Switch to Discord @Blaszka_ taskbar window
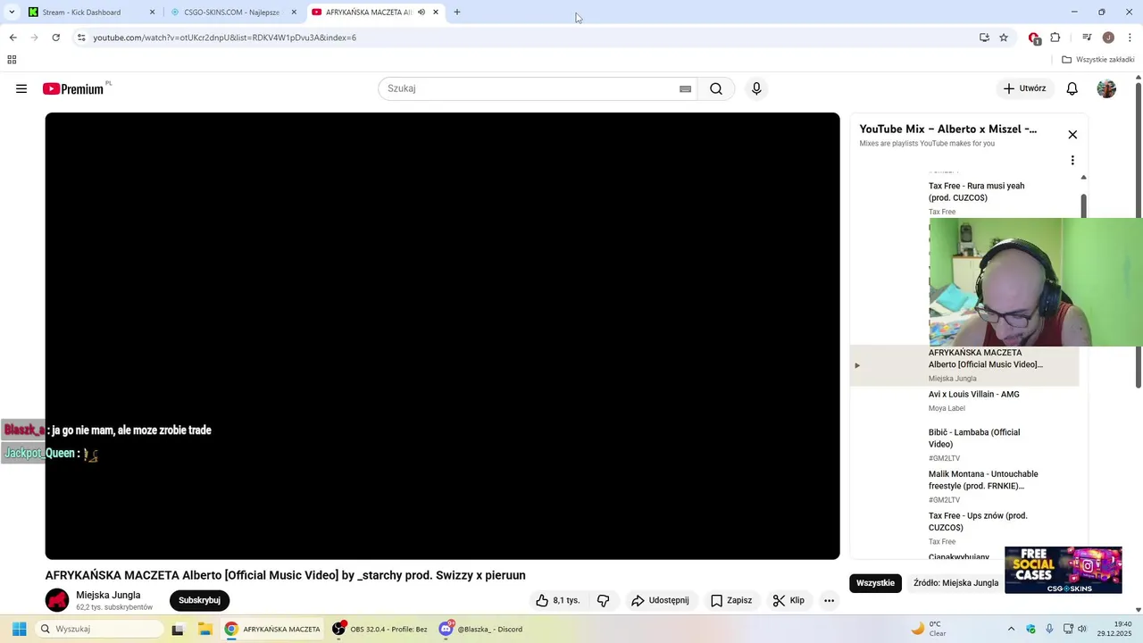The image size is (1143, 643). tap(482, 629)
